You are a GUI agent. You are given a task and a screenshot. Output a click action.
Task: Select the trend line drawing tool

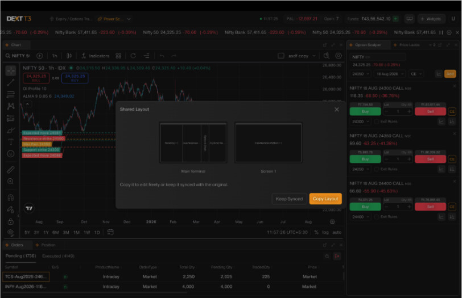pyautogui.click(x=11, y=82)
